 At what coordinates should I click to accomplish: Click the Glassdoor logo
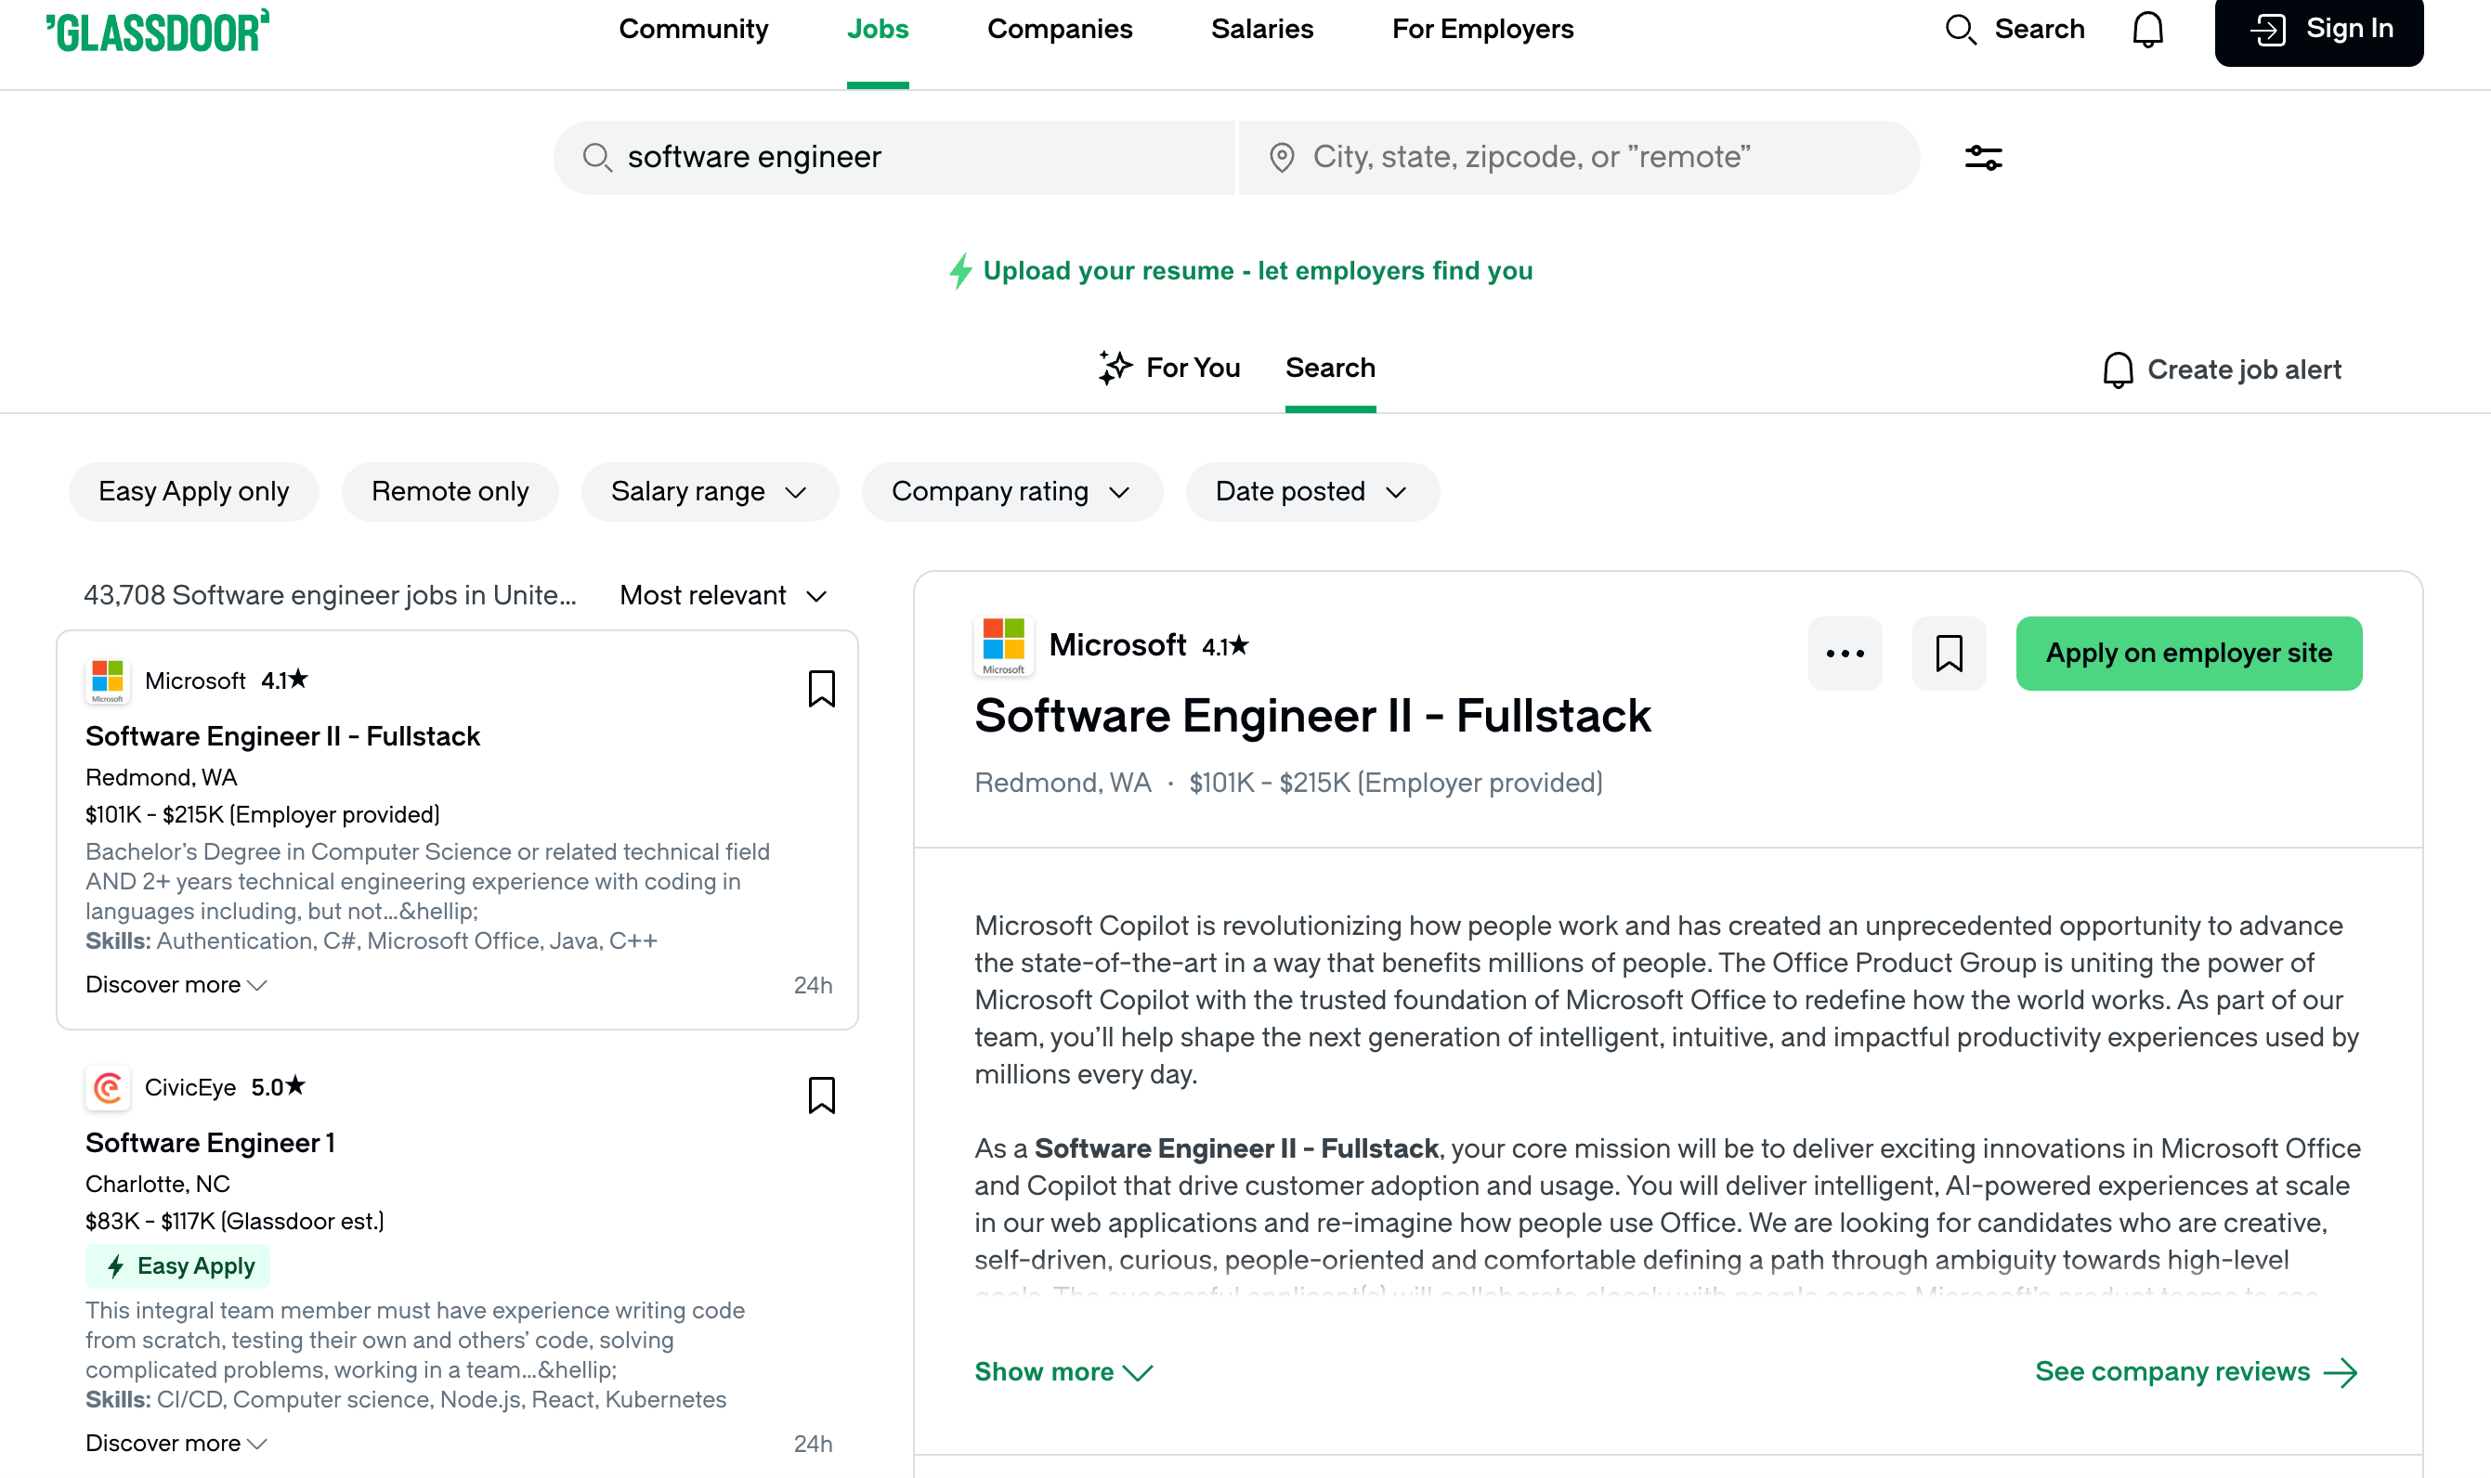(156, 30)
